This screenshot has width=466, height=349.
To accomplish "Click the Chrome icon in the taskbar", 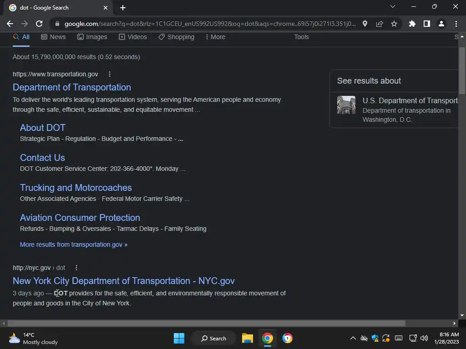I will [x=268, y=338].
